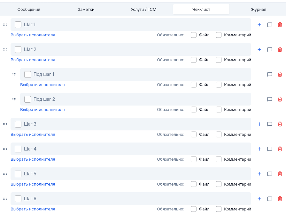Viewport: 286px width, 220px height.
Task: Require Файл for Шаг 2
Action: point(194,60)
